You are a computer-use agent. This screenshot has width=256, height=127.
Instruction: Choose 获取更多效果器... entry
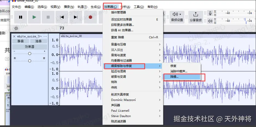tap(133, 25)
